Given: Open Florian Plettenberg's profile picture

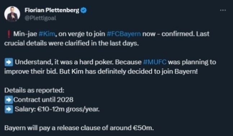Looking at the screenshot, I should tap(12, 14).
